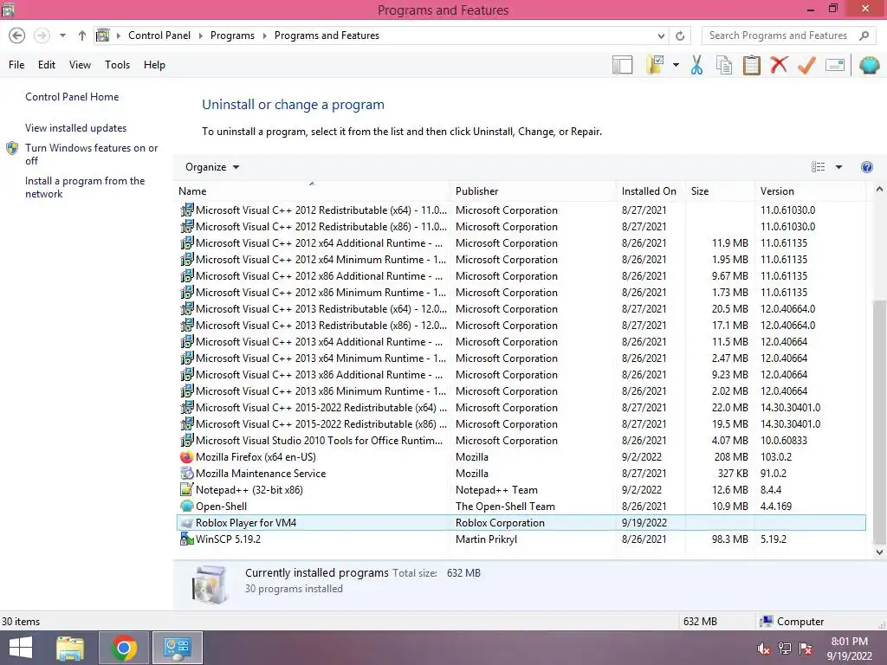Sort by the Version column header
The height and width of the screenshot is (665, 887).
tap(809, 191)
